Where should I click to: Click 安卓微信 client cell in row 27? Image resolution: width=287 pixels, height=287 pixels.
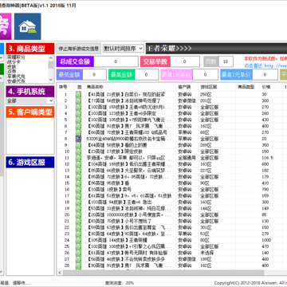point(187,259)
